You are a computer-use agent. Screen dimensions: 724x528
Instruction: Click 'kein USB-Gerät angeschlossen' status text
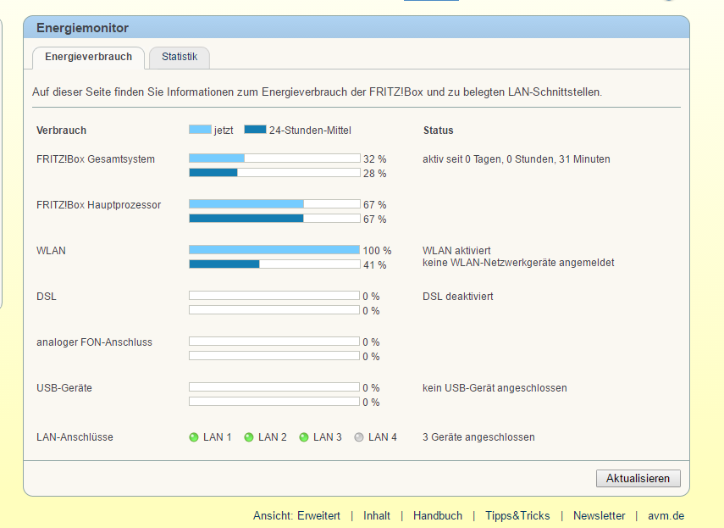(x=495, y=388)
